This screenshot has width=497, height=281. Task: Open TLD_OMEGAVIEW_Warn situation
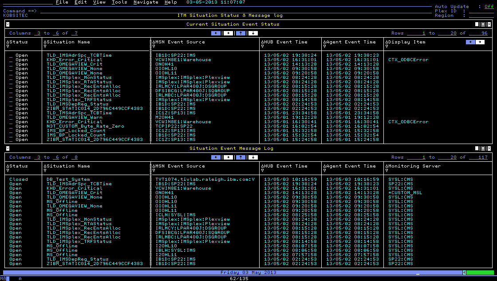pyautogui.click(x=75, y=117)
